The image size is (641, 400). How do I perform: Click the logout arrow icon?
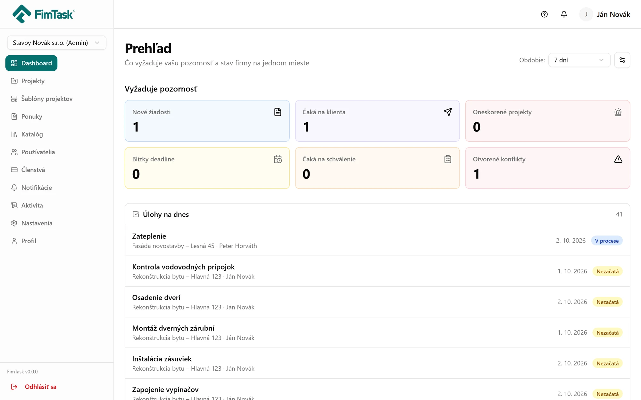pos(14,387)
